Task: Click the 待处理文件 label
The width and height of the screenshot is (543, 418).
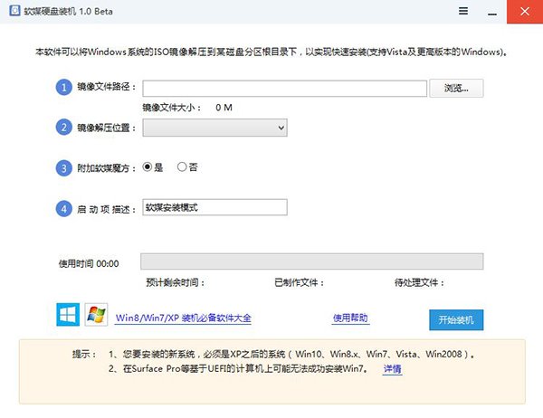Action: (x=419, y=282)
